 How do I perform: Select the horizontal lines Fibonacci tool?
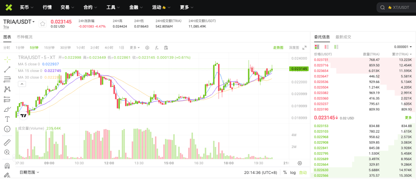point(7,79)
